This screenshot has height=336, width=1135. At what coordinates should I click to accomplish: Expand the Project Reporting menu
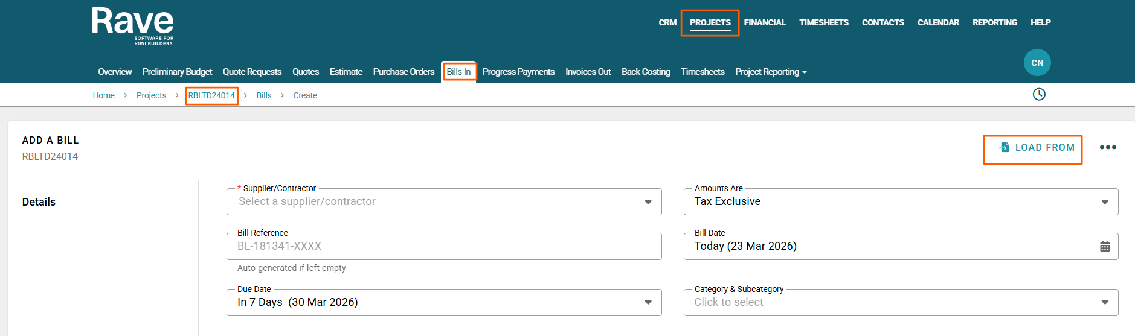[771, 72]
